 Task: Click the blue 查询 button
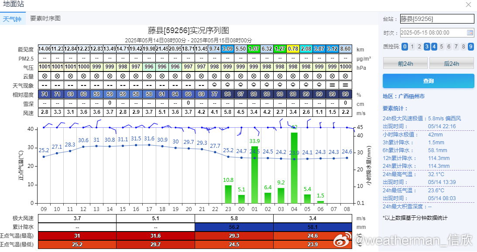pyautogui.click(x=428, y=81)
